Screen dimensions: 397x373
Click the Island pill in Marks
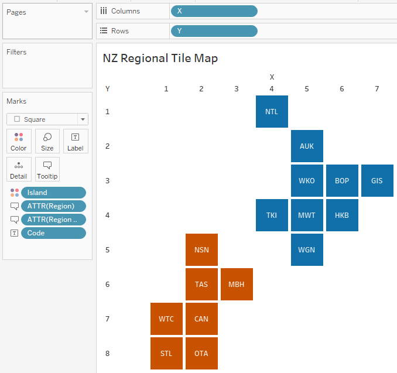click(53, 193)
